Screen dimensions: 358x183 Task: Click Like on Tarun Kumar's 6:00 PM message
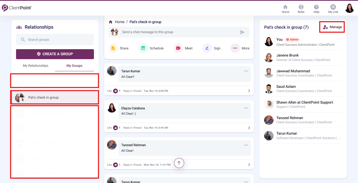pyautogui.click(x=109, y=91)
